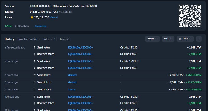This screenshot has height=111, width=208.
Task: Click the 0:dd4..3c85a raw address
Action: pos(22,26)
